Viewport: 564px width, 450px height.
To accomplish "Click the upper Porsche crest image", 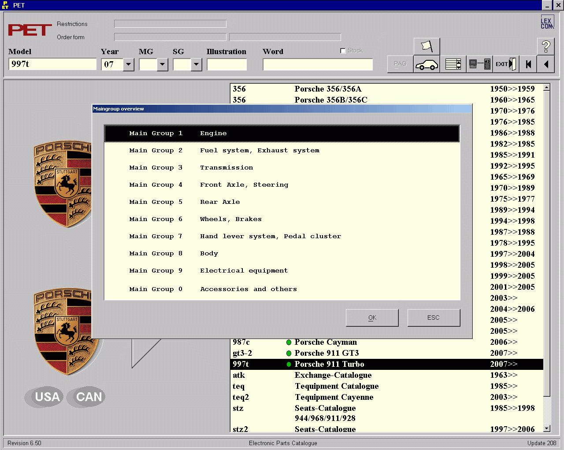I will click(63, 184).
